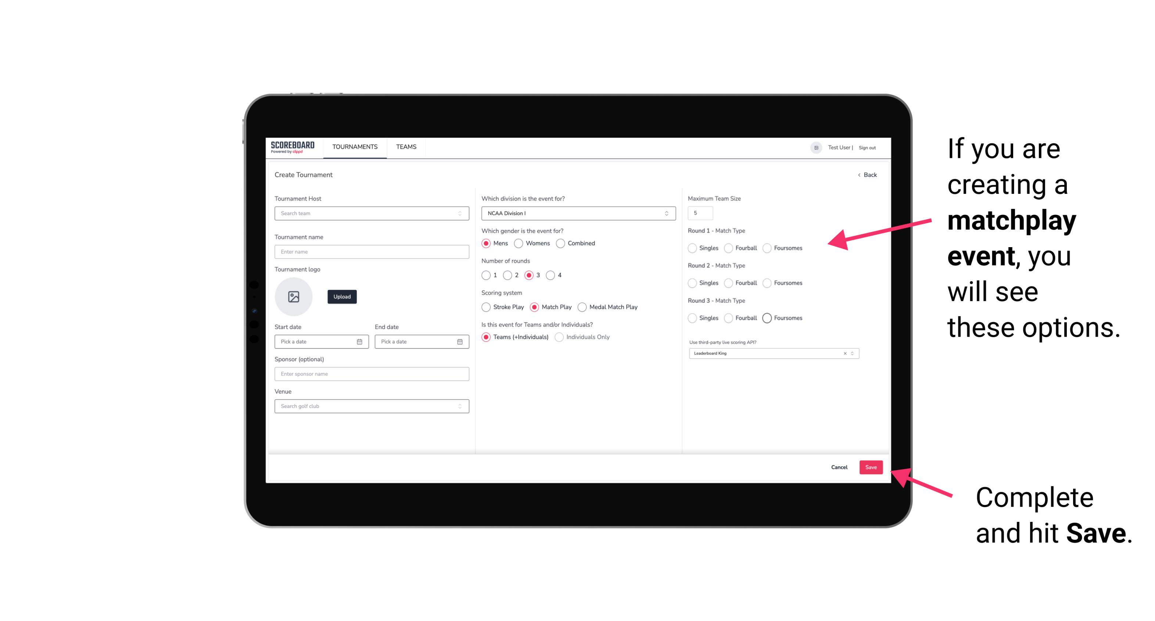Click the image placeholder upload icon
This screenshot has height=621, width=1155.
click(x=294, y=297)
